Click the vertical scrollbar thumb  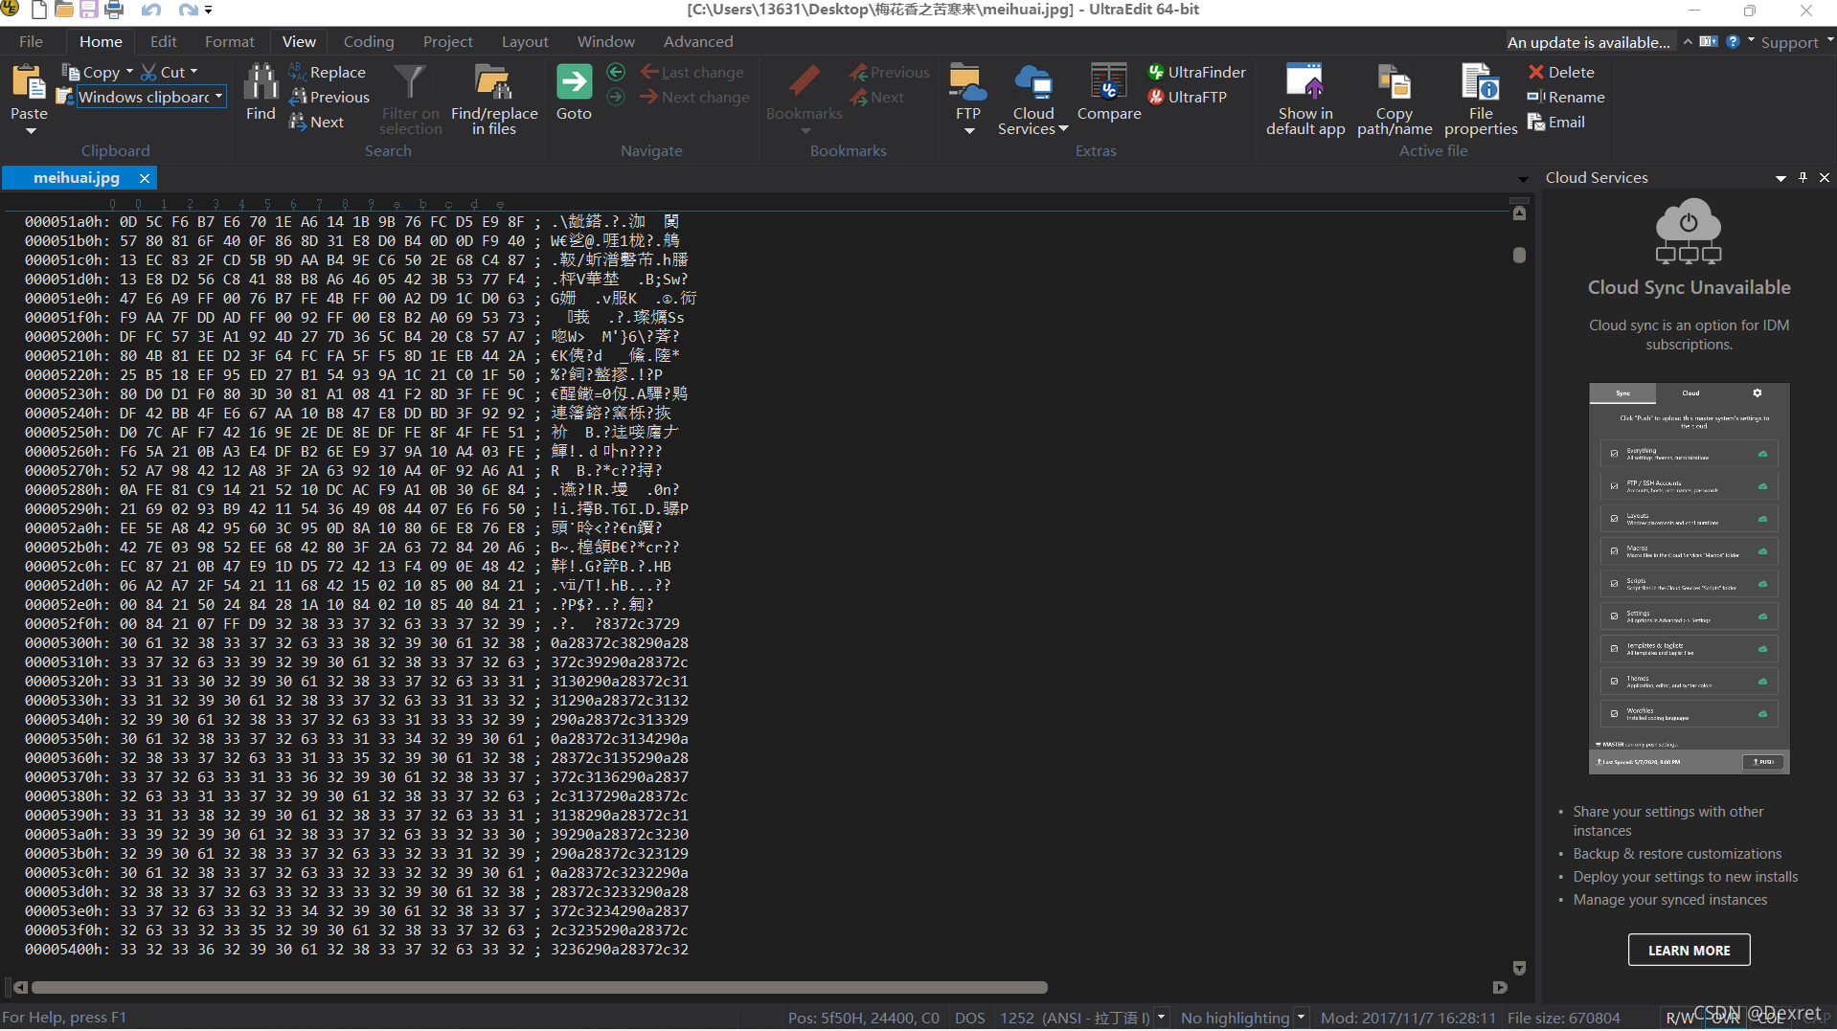click(x=1519, y=255)
